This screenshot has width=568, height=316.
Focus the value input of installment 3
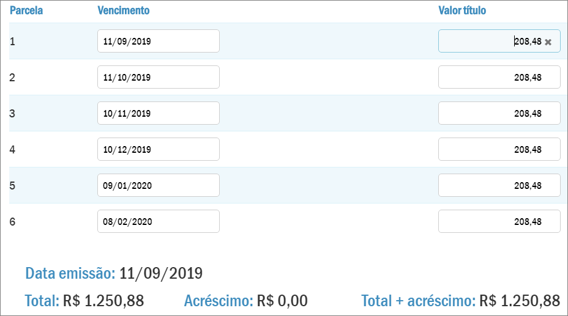point(499,114)
